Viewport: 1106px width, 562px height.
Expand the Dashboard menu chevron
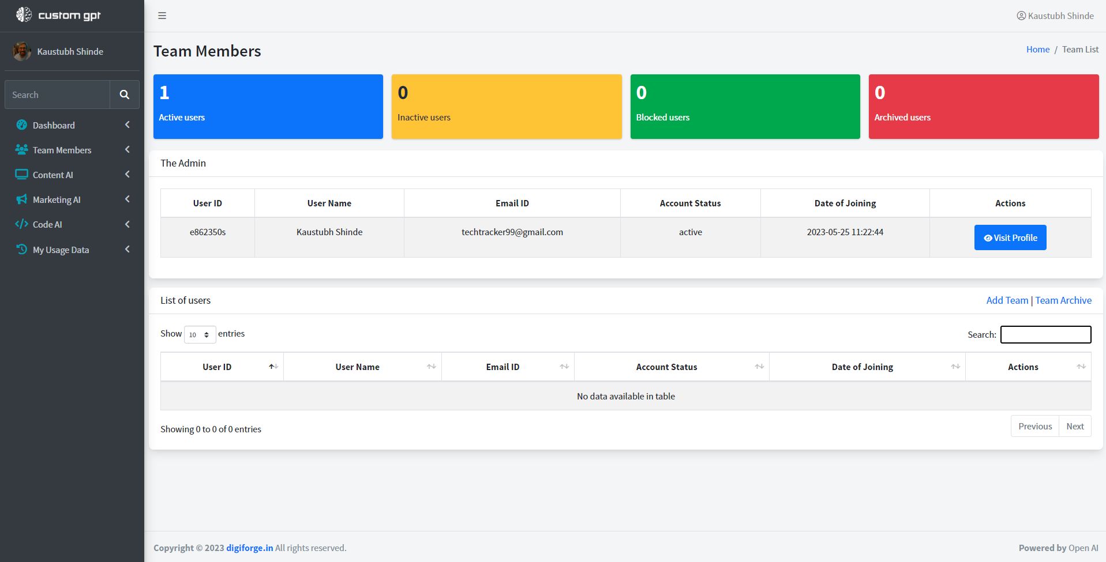[127, 125]
